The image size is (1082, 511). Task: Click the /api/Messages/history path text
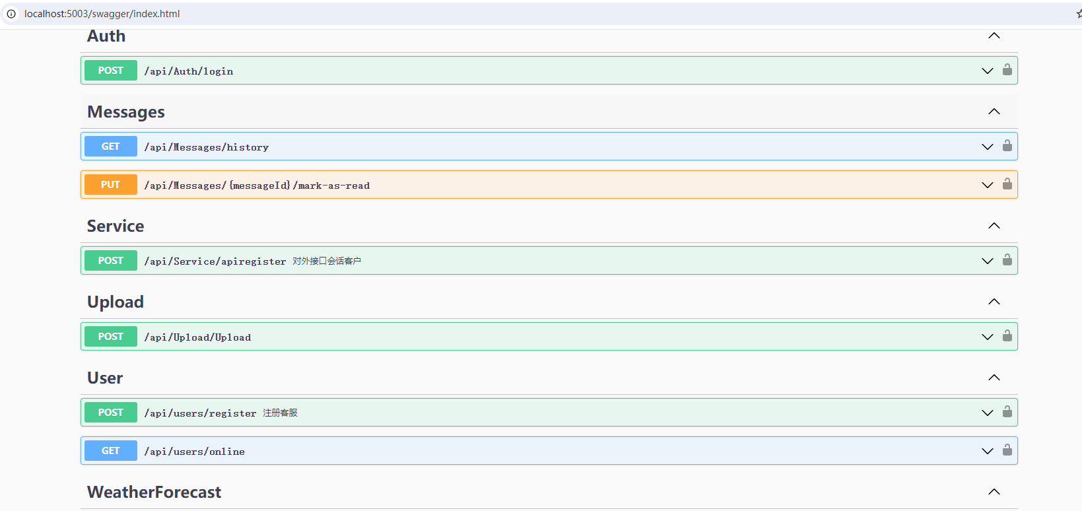click(x=207, y=147)
